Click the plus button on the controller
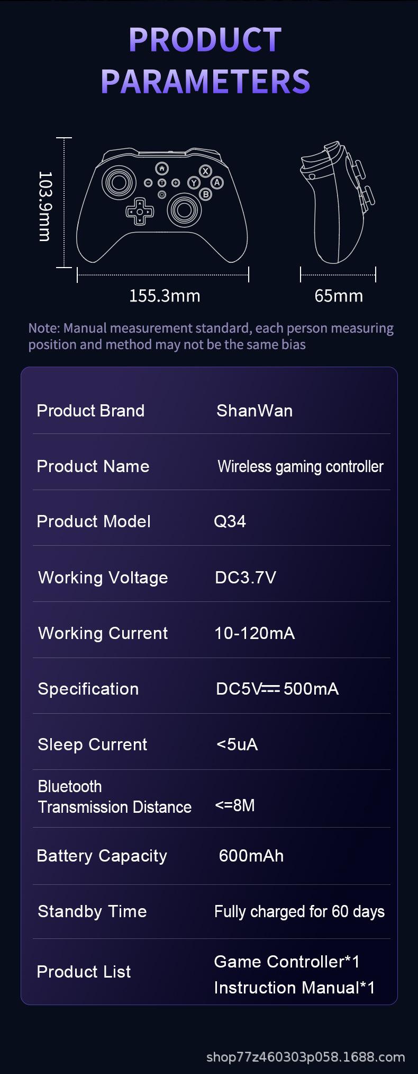418x1074 pixels. 176,183
